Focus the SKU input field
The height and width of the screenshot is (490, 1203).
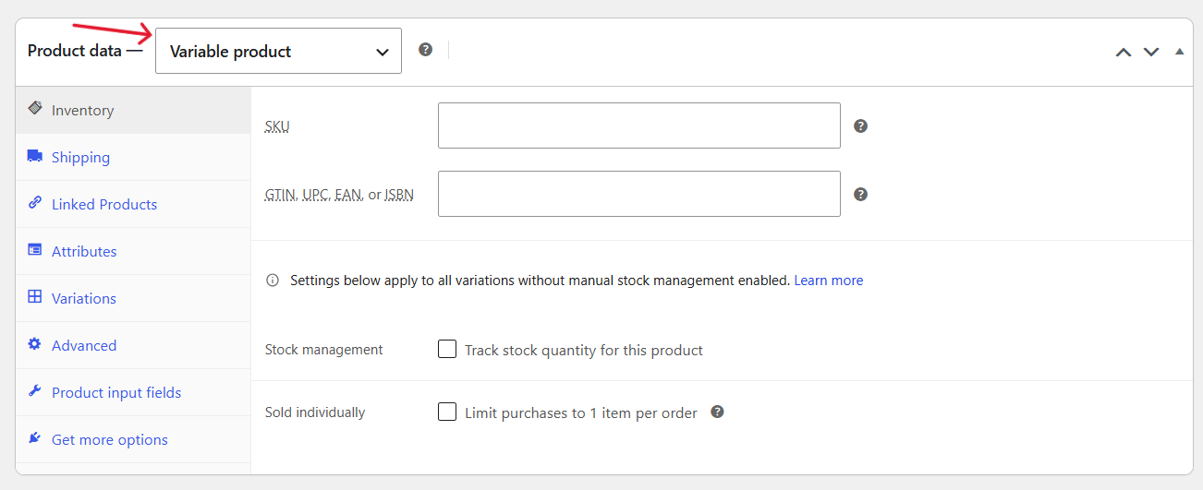639,125
